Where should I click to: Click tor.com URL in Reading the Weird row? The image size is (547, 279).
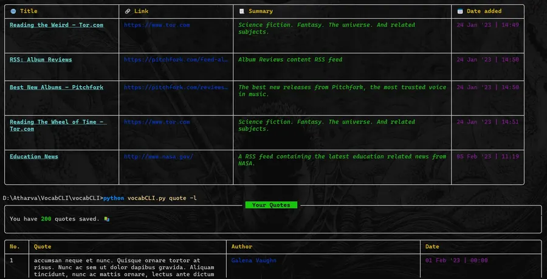click(157, 25)
